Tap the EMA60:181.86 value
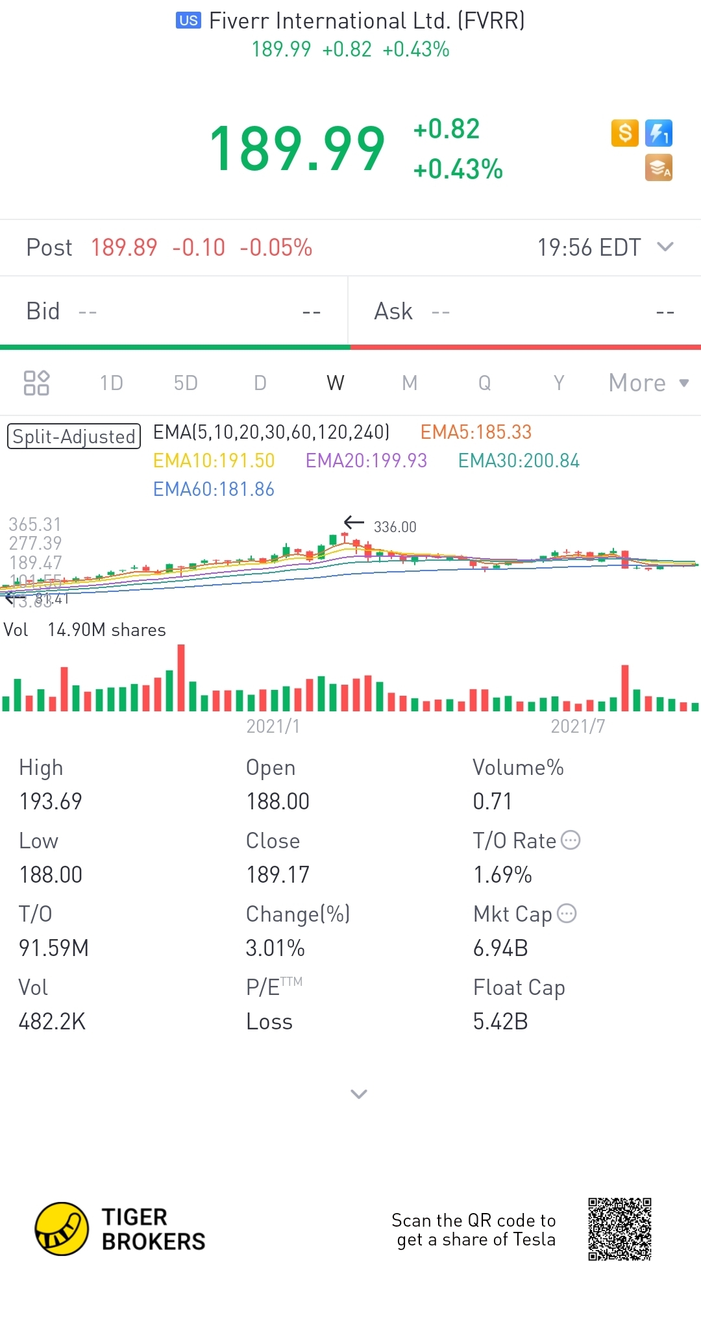701x1337 pixels. click(214, 489)
